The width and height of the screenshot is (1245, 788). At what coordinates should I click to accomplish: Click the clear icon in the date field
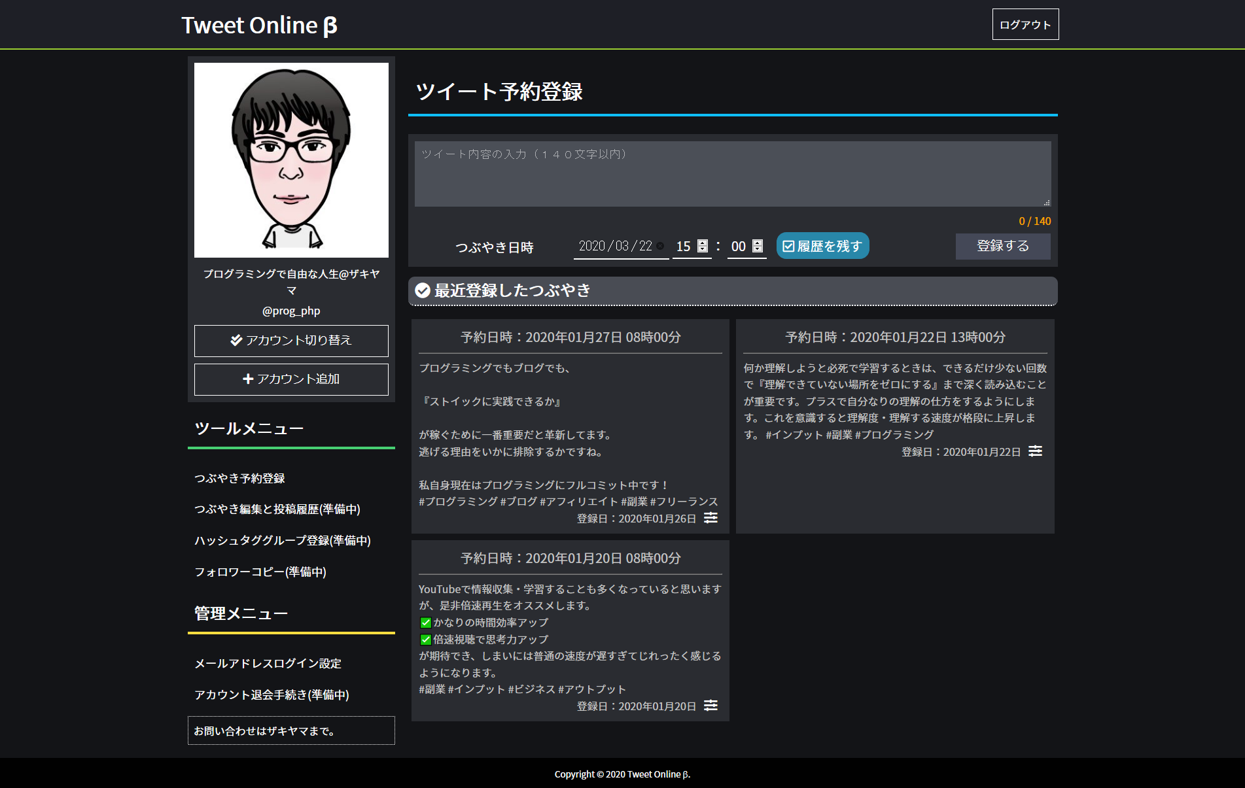click(x=660, y=247)
